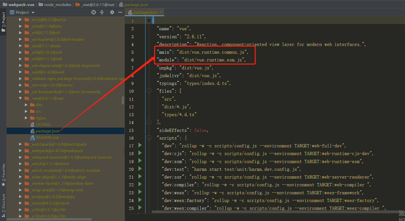Run the 'dev:esm' script gutter arrow
Screen dimensions: 405x221
140,161
